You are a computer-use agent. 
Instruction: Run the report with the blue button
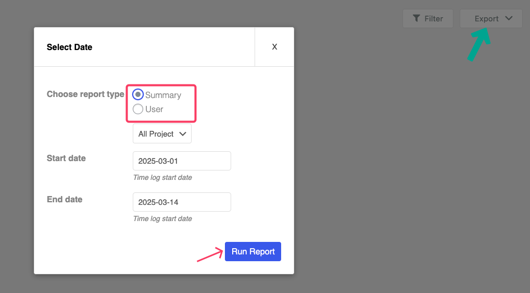point(253,251)
